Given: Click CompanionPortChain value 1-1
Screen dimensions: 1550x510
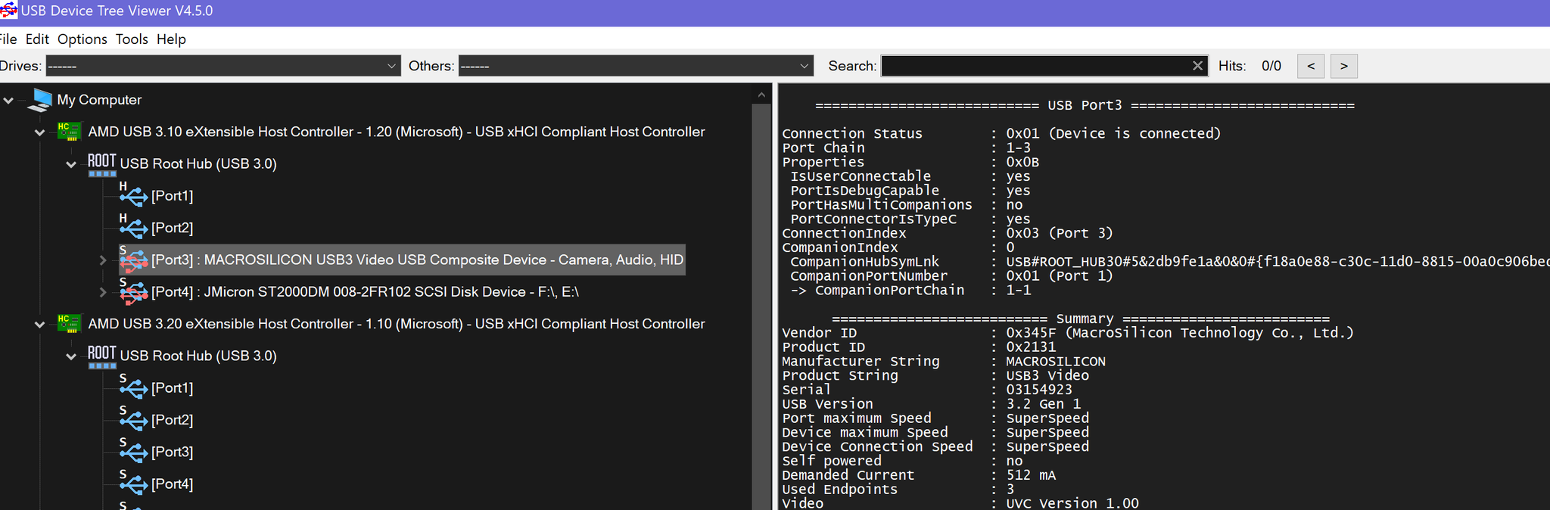Looking at the screenshot, I should click(x=1018, y=290).
